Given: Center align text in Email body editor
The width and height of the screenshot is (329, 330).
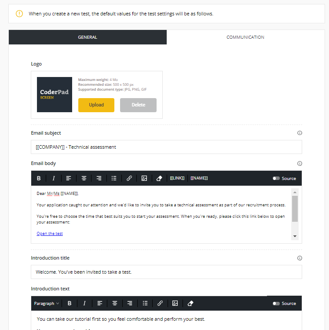Looking at the screenshot, I should (x=84, y=178).
